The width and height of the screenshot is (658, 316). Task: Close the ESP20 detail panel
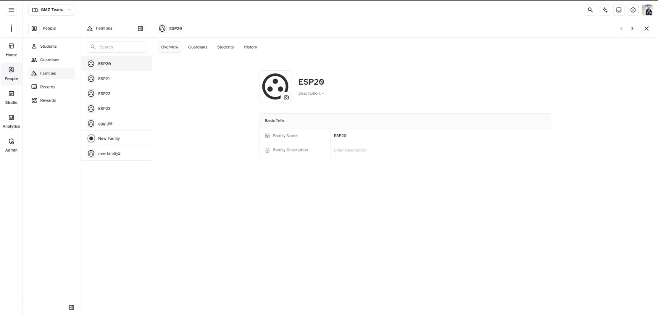646,28
